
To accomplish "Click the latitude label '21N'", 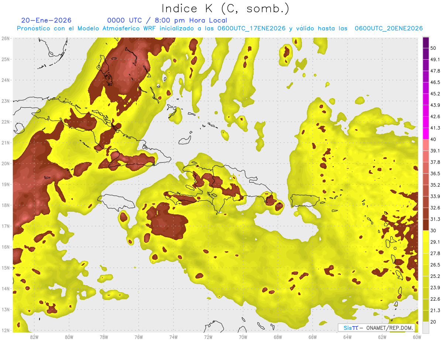I will click(6, 142).
